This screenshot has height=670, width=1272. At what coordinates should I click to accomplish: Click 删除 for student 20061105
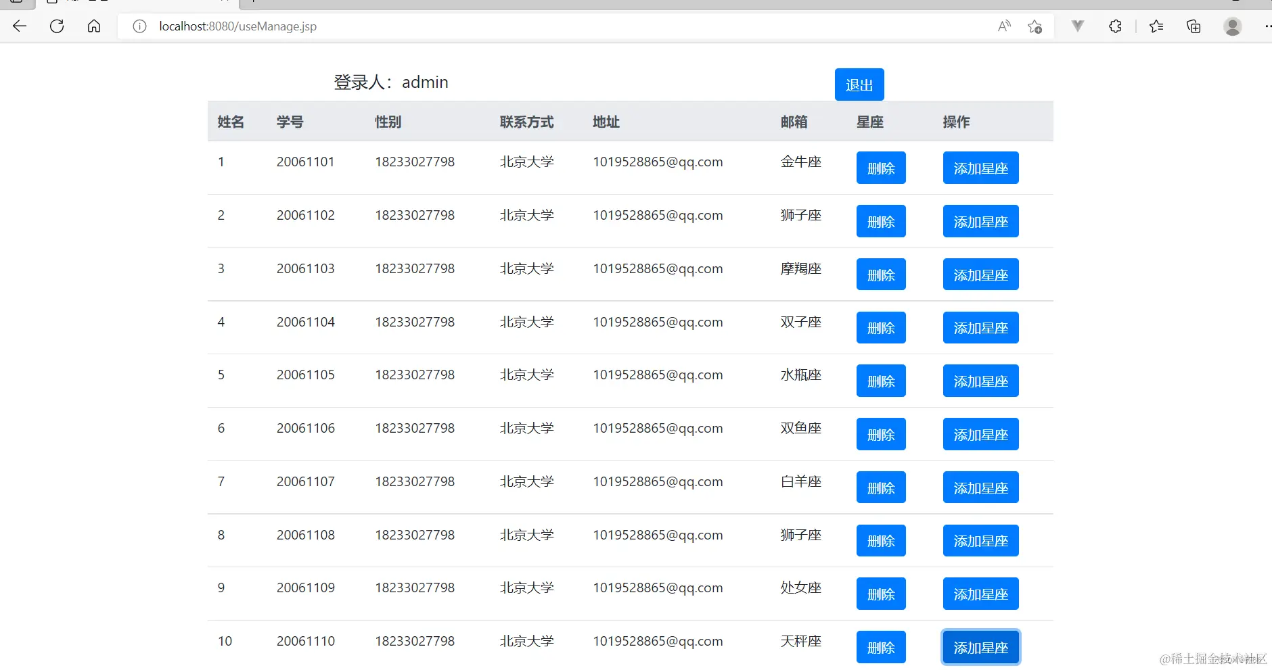881,381
